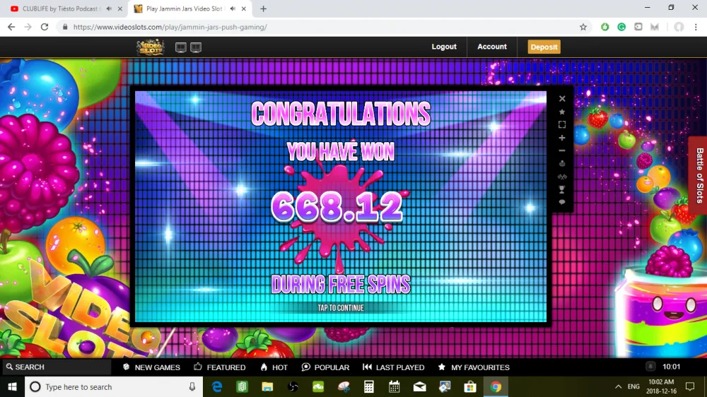The height and width of the screenshot is (397, 707).
Task: Click the Videoslots logo in the header
Action: [x=151, y=47]
